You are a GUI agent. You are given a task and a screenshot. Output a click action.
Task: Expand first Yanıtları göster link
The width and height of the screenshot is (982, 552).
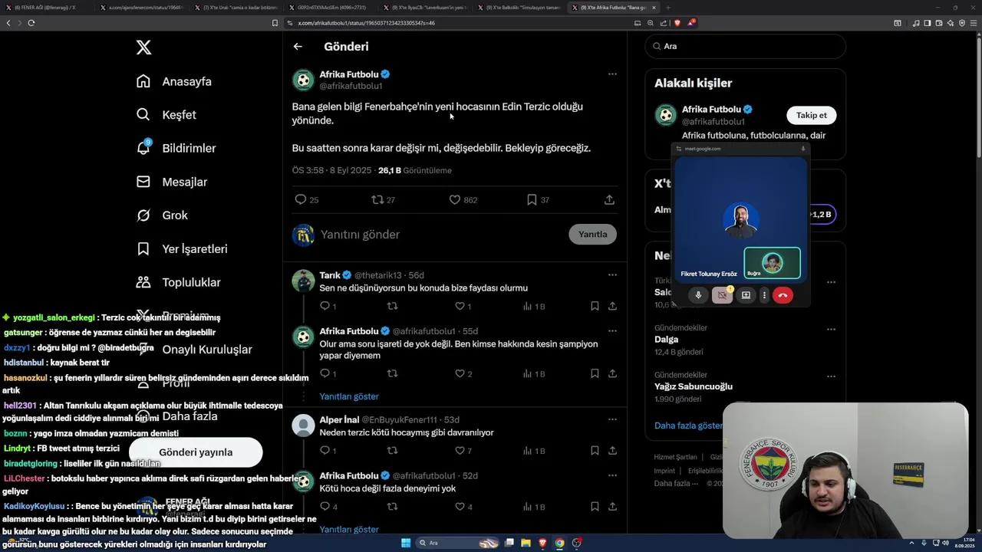pos(349,396)
